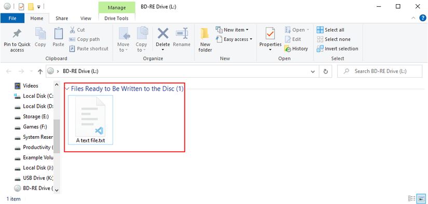This screenshot has width=428, height=204.
Task: Select Videos in navigation pane
Action: (26, 86)
